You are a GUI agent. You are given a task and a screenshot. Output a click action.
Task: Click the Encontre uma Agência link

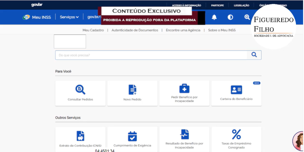(183, 30)
